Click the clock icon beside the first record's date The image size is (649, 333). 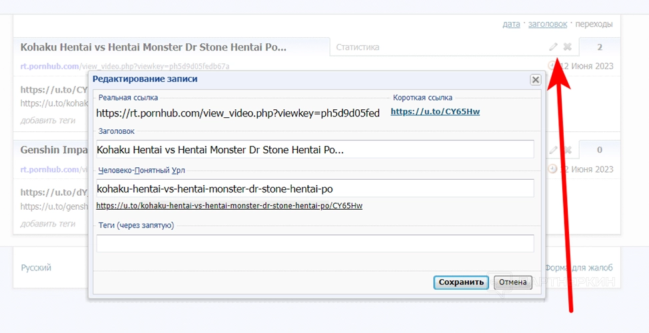pos(552,65)
